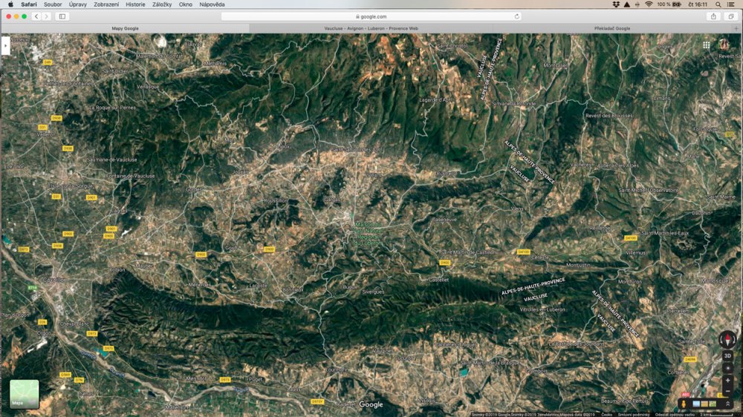Viewport: 743px width, 417px height.
Task: Switch to the Mapy Google tab
Action: click(x=125, y=28)
